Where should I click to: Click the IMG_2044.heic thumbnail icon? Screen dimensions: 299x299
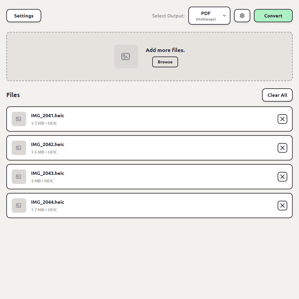coord(19,205)
